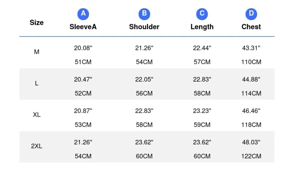Click the blue B circle icon

click(x=144, y=14)
